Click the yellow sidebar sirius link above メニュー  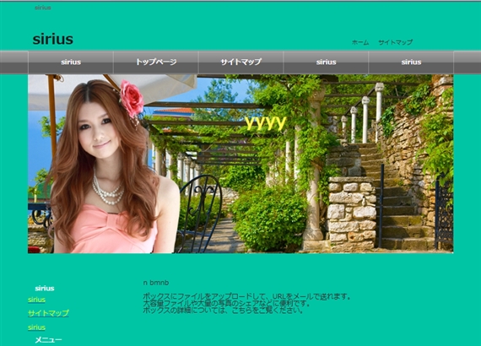(36, 327)
